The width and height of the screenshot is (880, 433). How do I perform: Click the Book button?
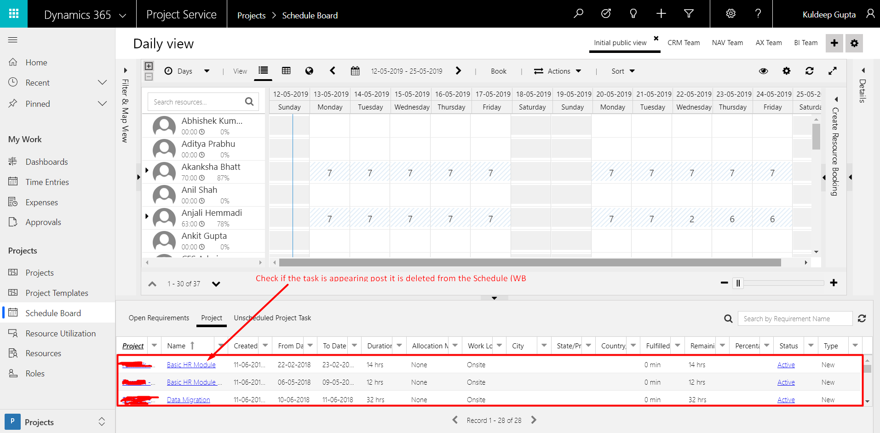pos(498,71)
